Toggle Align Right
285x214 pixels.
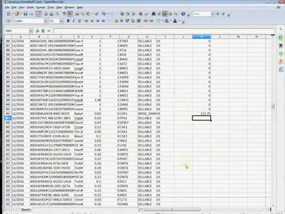coord(98,21)
